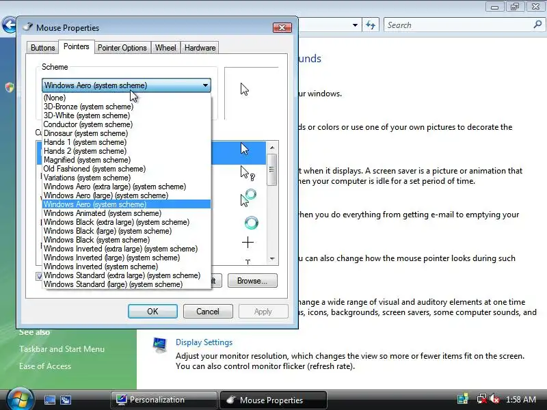
Task: Select Hands 2 (system scheme)
Action: point(126,151)
